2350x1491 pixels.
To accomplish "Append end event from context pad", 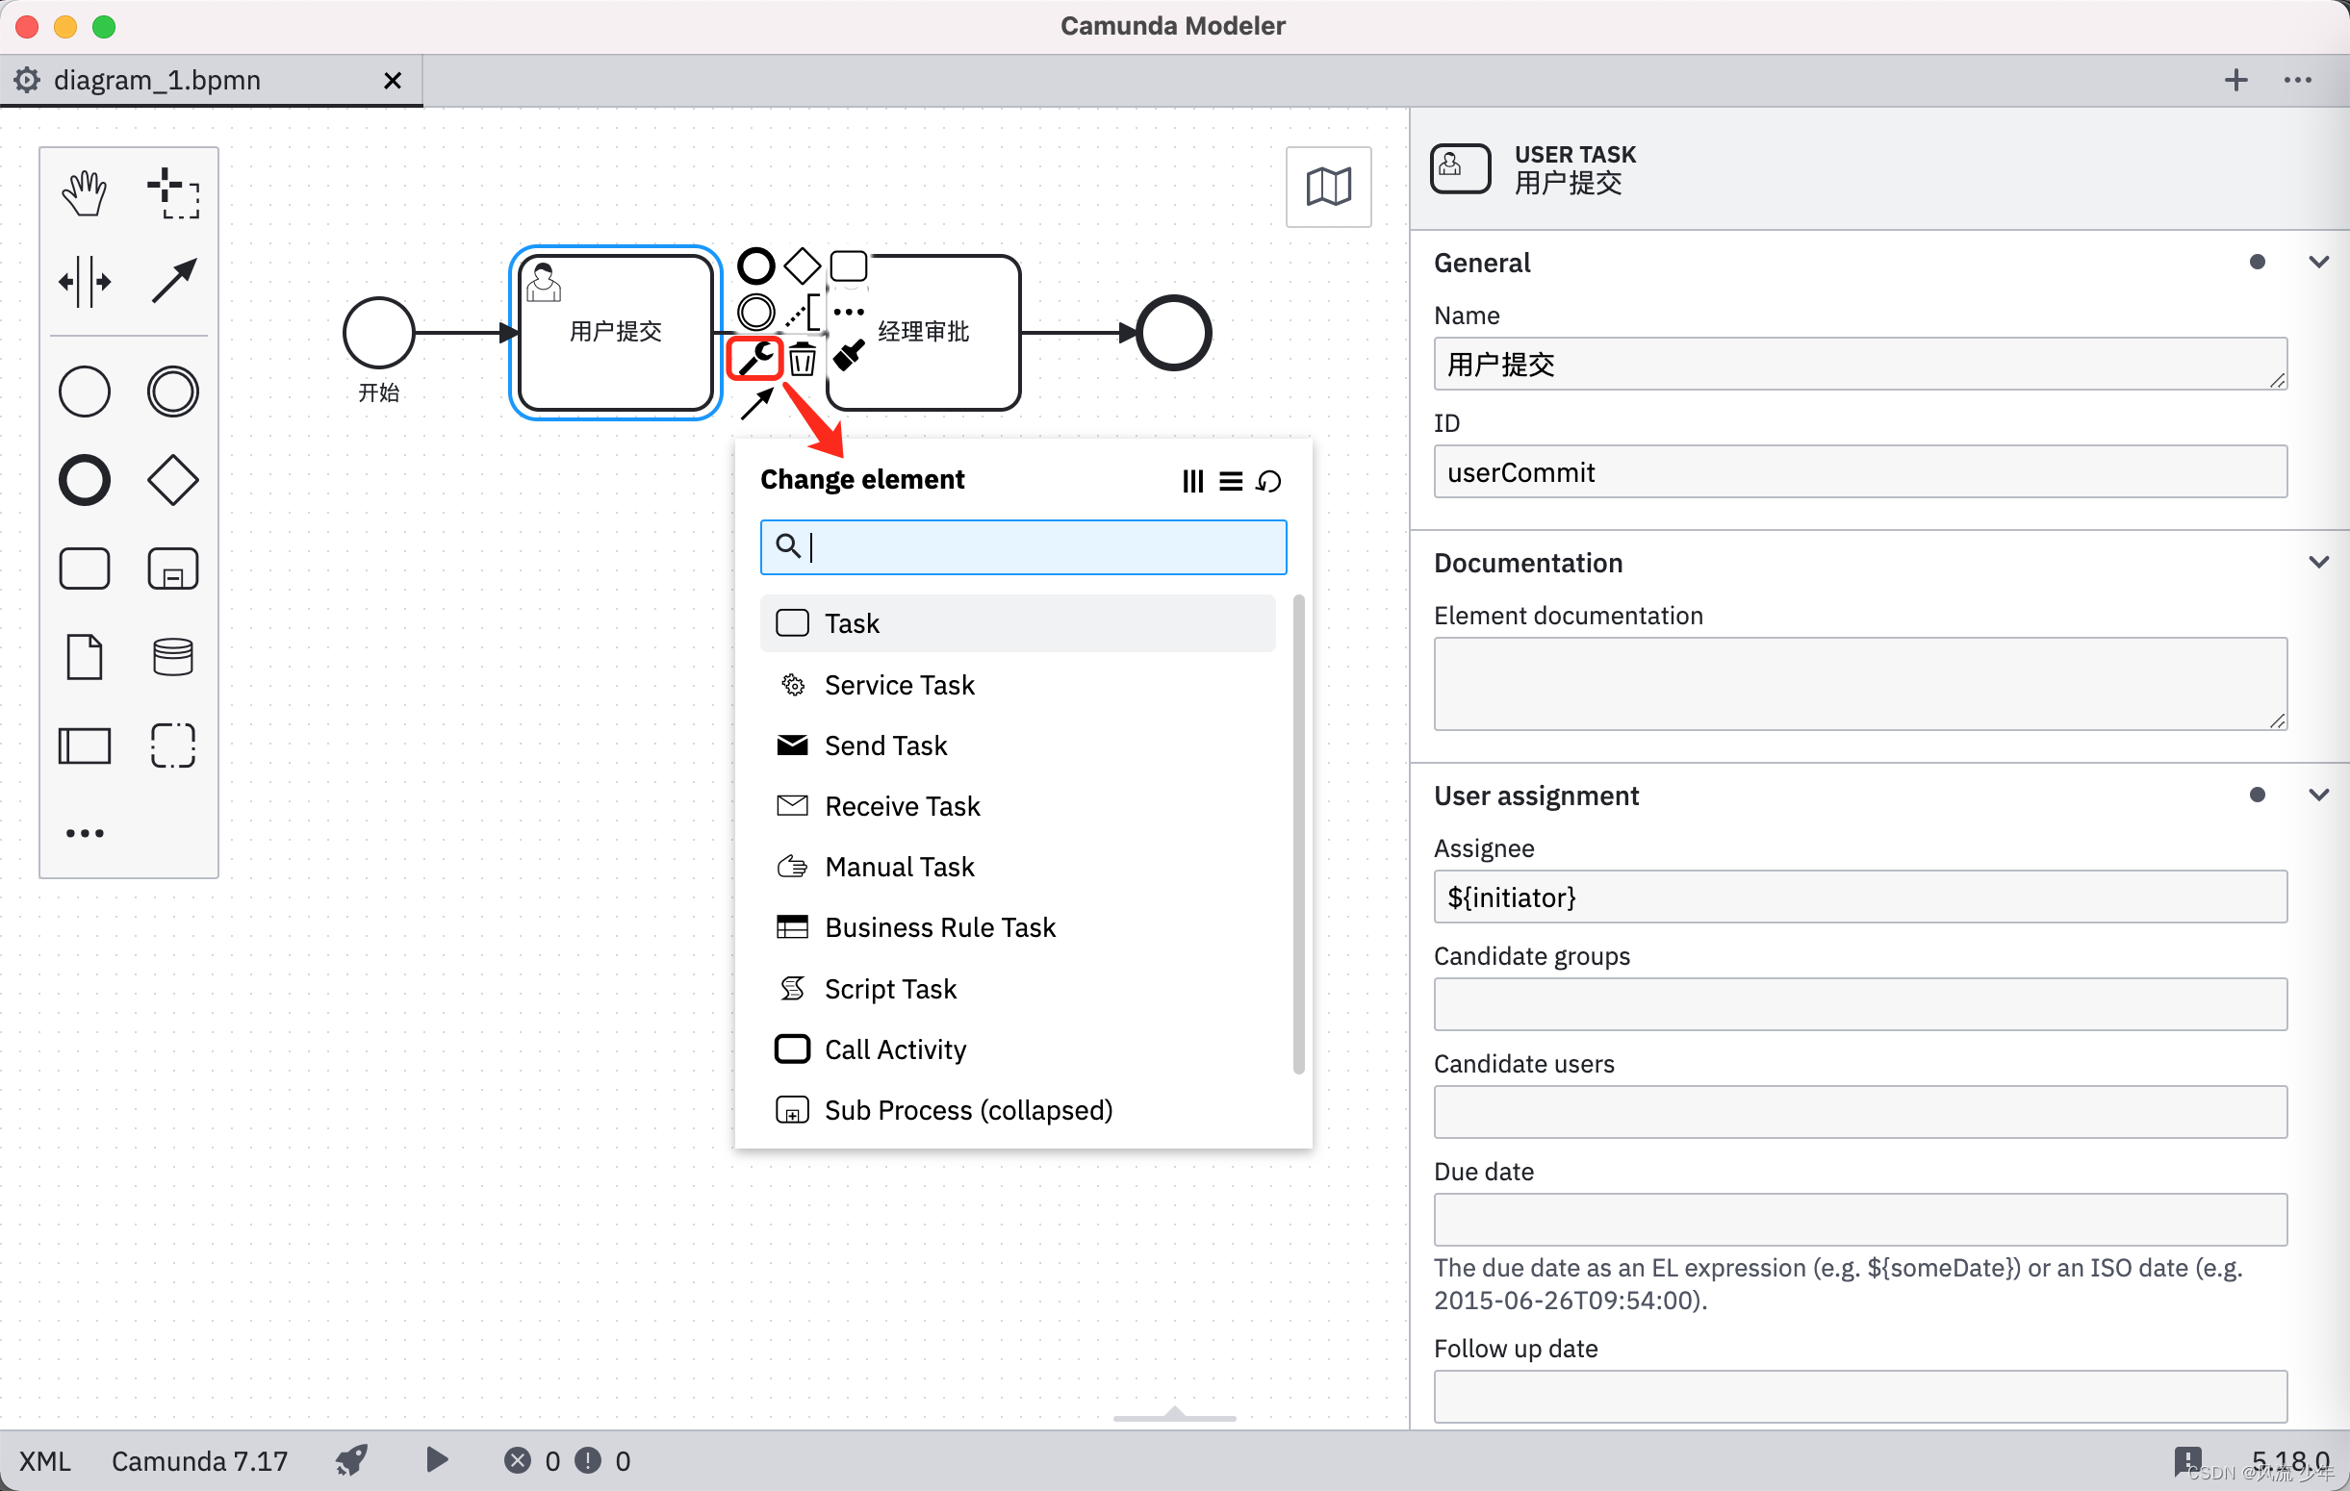I will pyautogui.click(x=756, y=265).
